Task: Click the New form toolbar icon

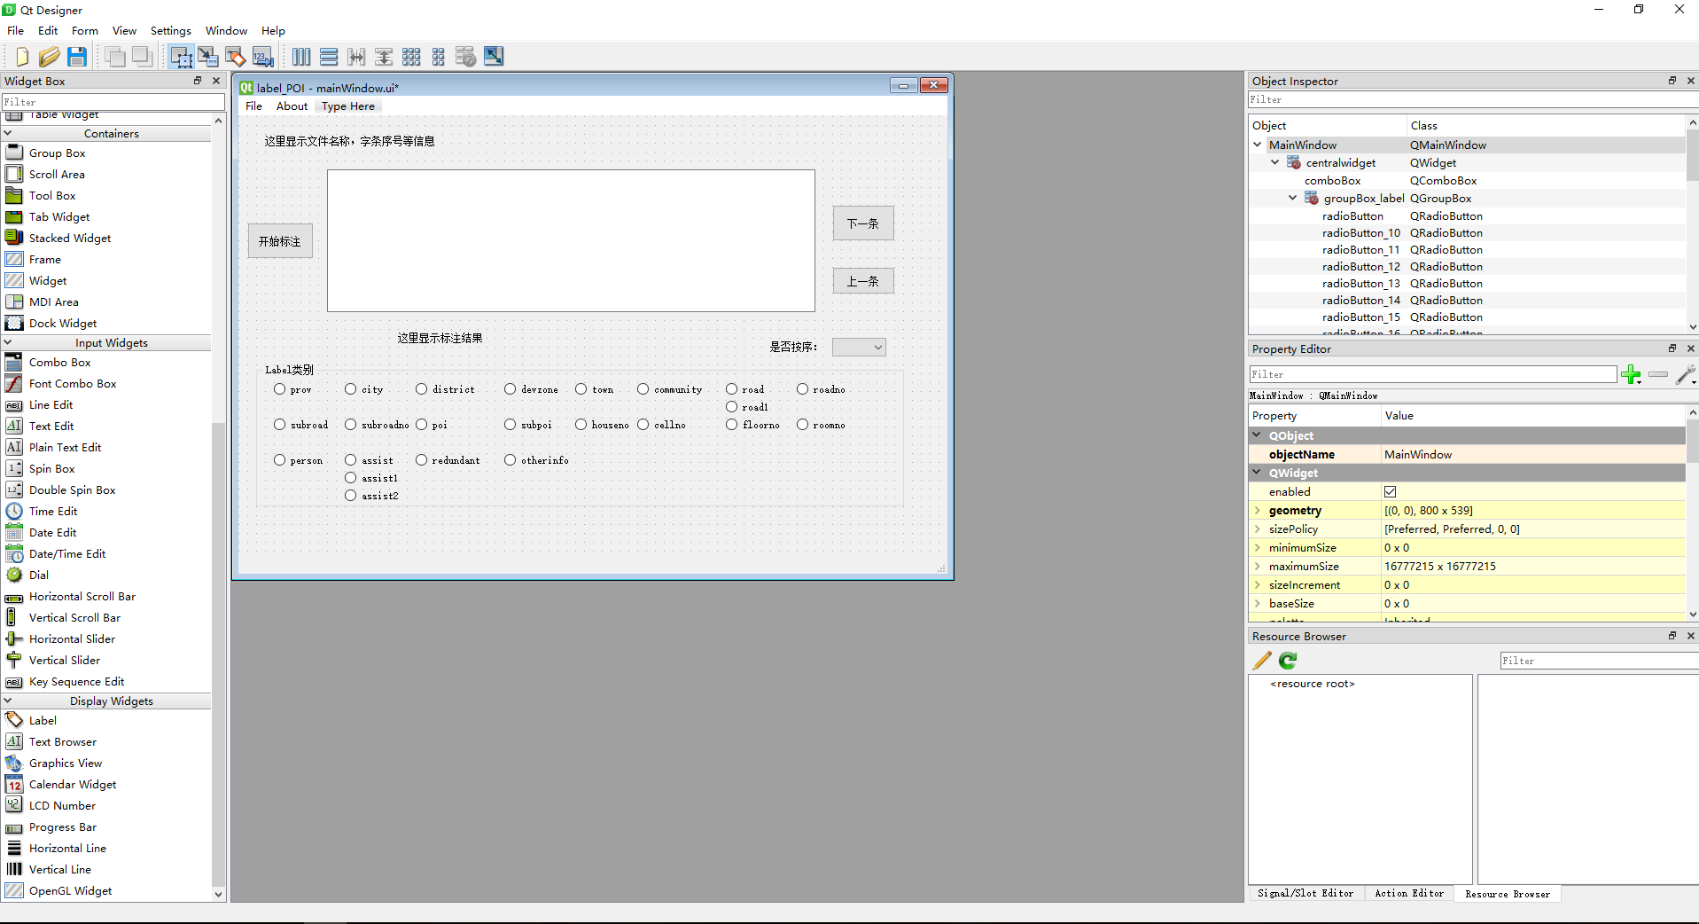Action: (22, 57)
